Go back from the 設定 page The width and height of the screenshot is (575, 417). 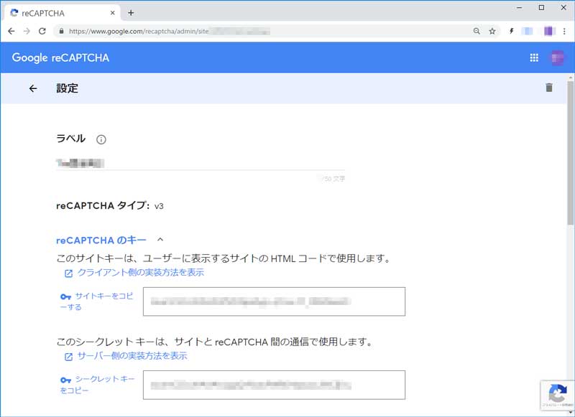(x=33, y=88)
